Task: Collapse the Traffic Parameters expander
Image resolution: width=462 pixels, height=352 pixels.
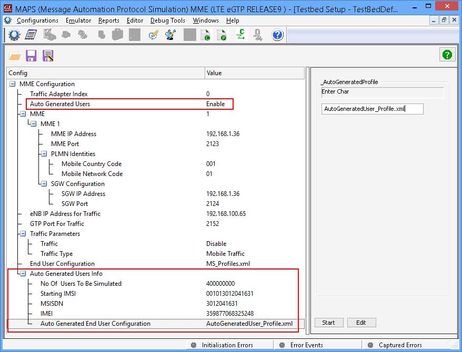Action: 23,234
